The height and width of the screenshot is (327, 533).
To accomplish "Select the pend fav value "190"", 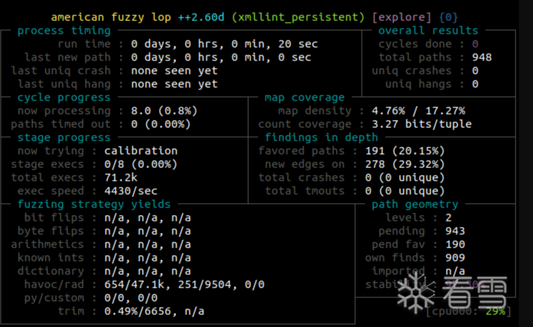I will [x=455, y=245].
